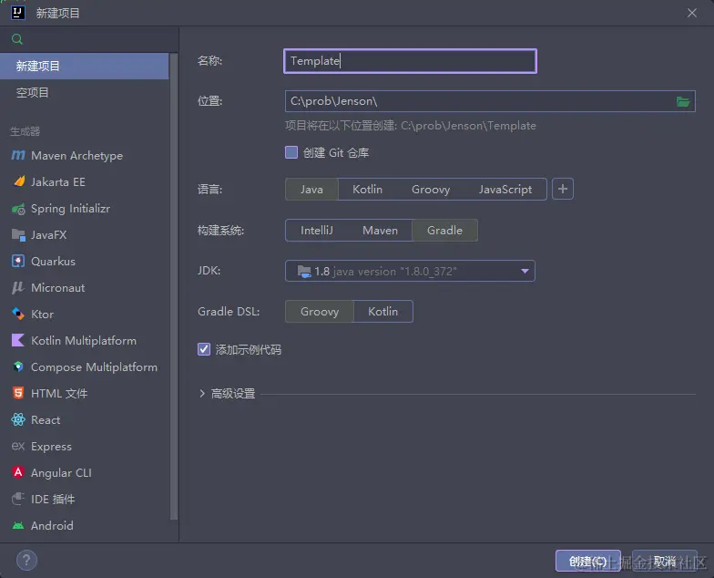The image size is (714, 578).
Task: Select JavaScript as the language
Action: tap(505, 190)
